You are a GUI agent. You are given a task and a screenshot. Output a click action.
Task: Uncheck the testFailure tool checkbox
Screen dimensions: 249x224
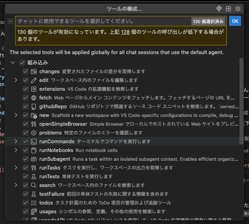point(25,194)
